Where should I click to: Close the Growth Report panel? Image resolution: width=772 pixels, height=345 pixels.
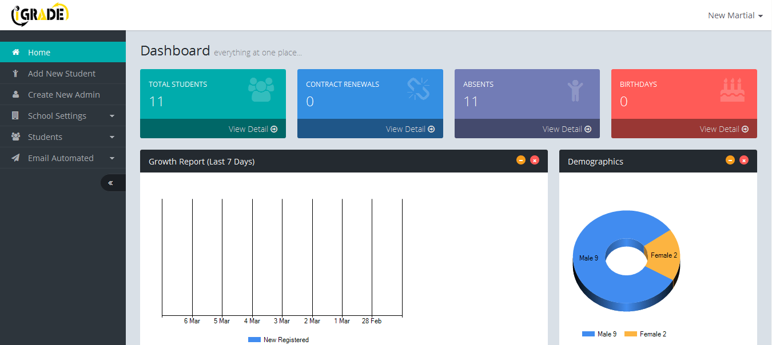tap(535, 160)
